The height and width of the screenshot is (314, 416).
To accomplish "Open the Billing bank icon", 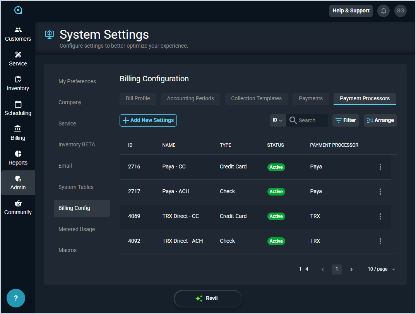I will 18,129.
